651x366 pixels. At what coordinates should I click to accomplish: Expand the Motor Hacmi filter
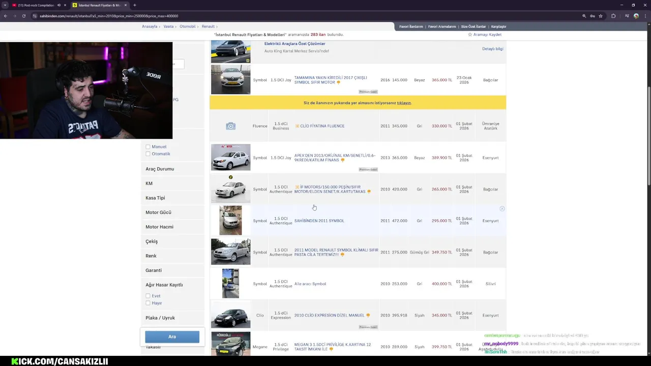(x=159, y=227)
